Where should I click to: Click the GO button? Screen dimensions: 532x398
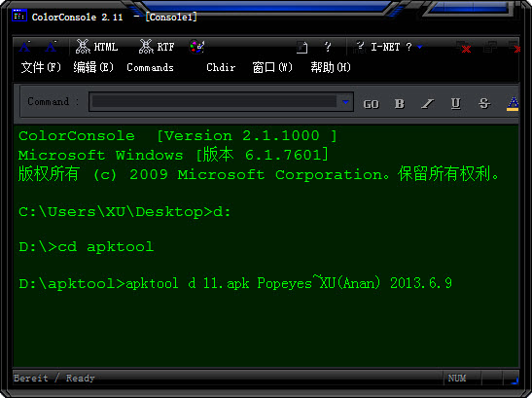coord(371,104)
